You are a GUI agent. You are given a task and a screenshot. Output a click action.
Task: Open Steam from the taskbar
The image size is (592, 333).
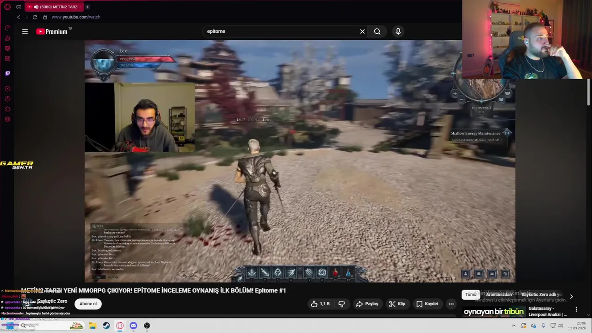coord(106,326)
